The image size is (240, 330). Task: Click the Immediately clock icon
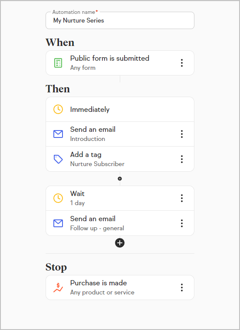58,109
